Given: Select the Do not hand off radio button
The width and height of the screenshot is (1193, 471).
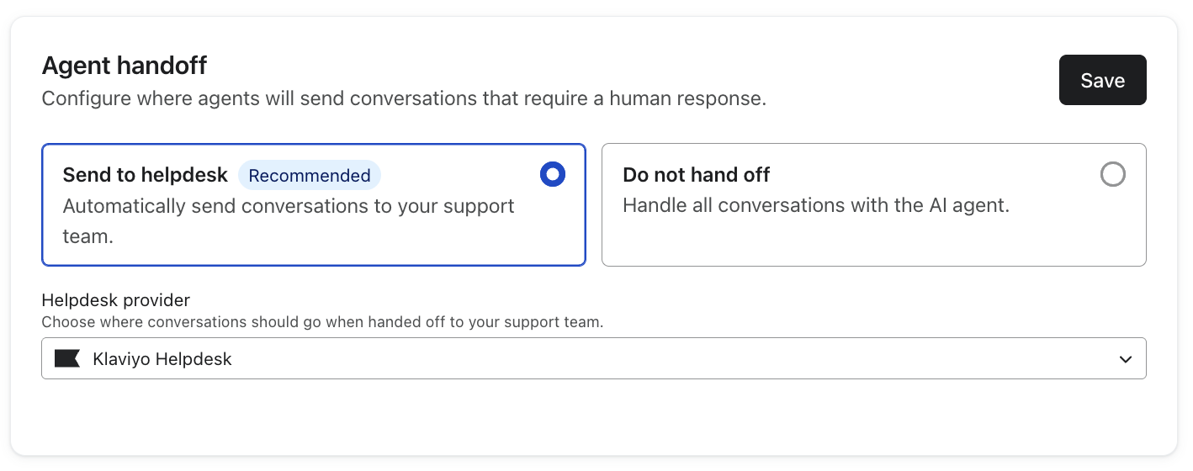Looking at the screenshot, I should [x=1112, y=174].
